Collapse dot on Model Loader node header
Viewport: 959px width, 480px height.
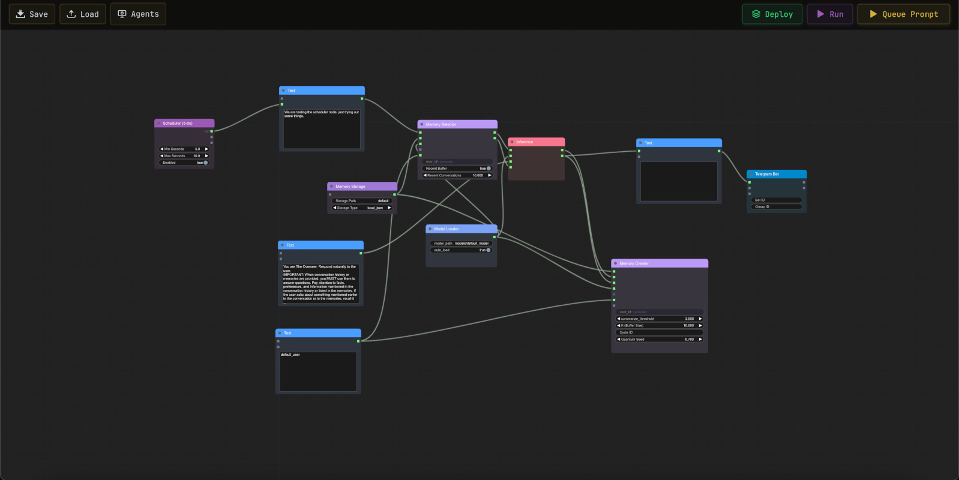click(430, 229)
